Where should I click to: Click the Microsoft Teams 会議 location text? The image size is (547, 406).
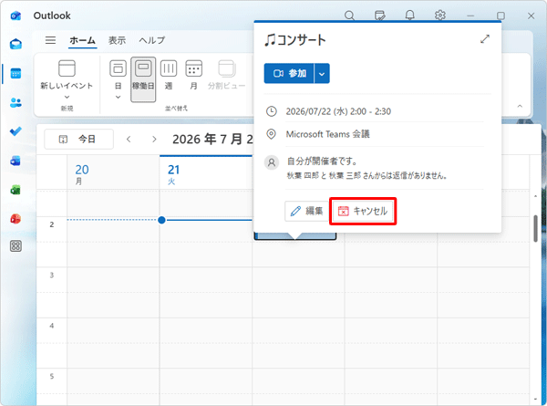(x=327, y=134)
